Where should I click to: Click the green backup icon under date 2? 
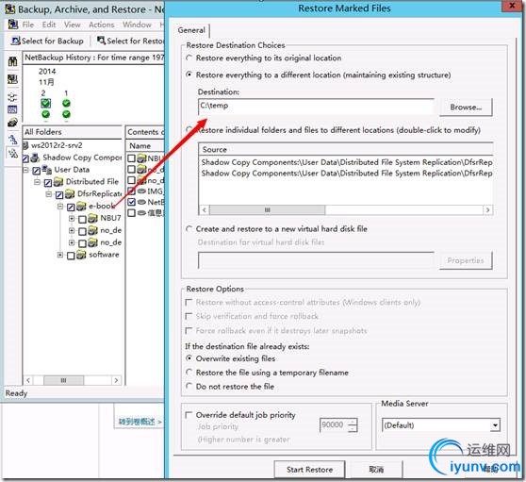point(45,103)
